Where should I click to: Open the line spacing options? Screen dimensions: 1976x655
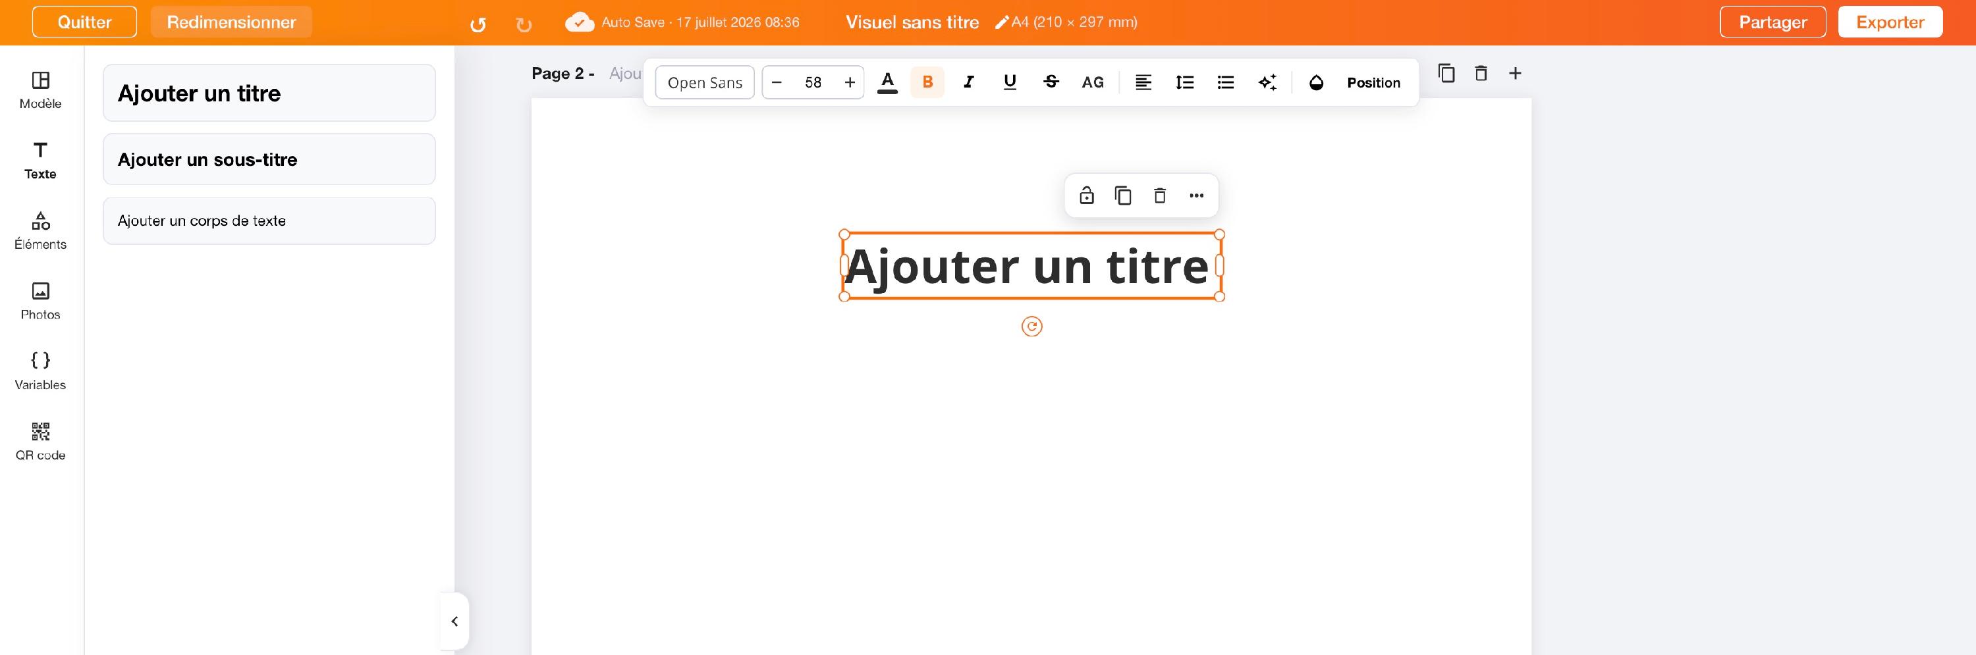click(1184, 82)
